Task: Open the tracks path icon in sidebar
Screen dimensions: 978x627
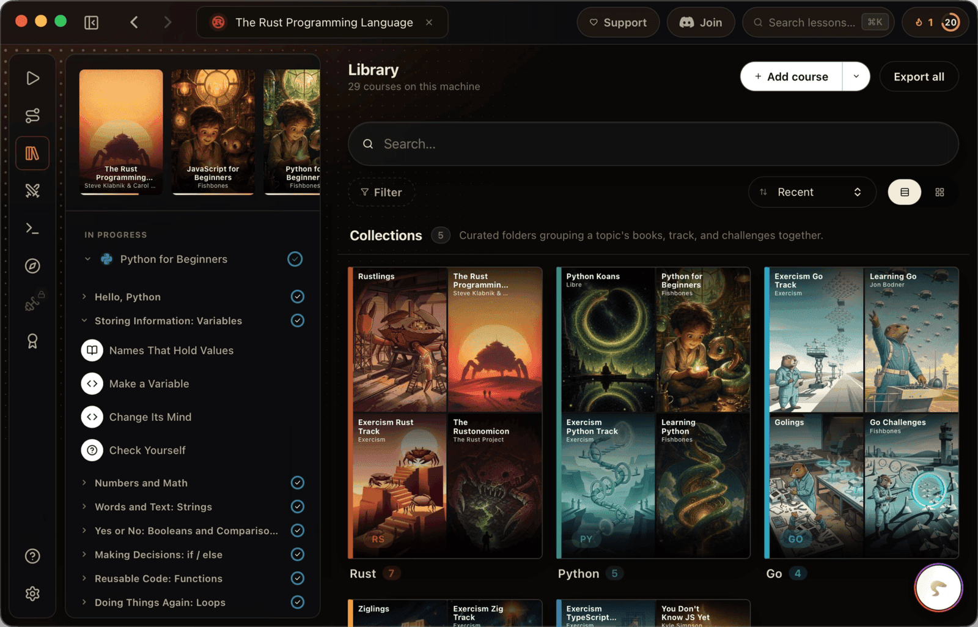Action: pyautogui.click(x=32, y=116)
